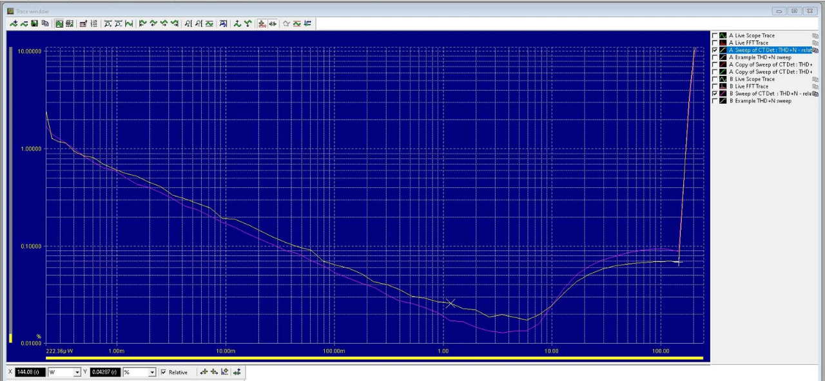Image resolution: width=825 pixels, height=381 pixels.
Task: Click copy icon beside A Live Scope Trace
Action: point(815,36)
